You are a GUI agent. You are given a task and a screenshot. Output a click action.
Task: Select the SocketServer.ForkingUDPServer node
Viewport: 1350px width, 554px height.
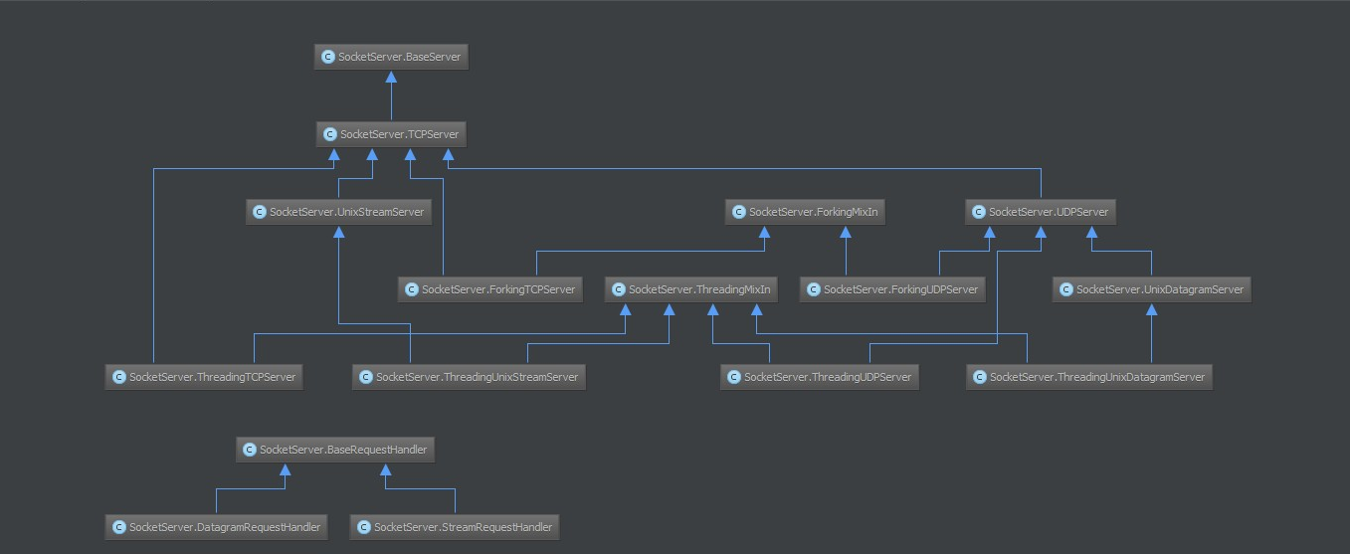tap(892, 289)
